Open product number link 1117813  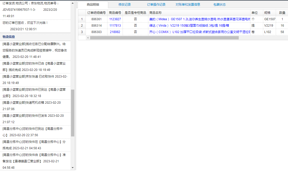(115, 26)
